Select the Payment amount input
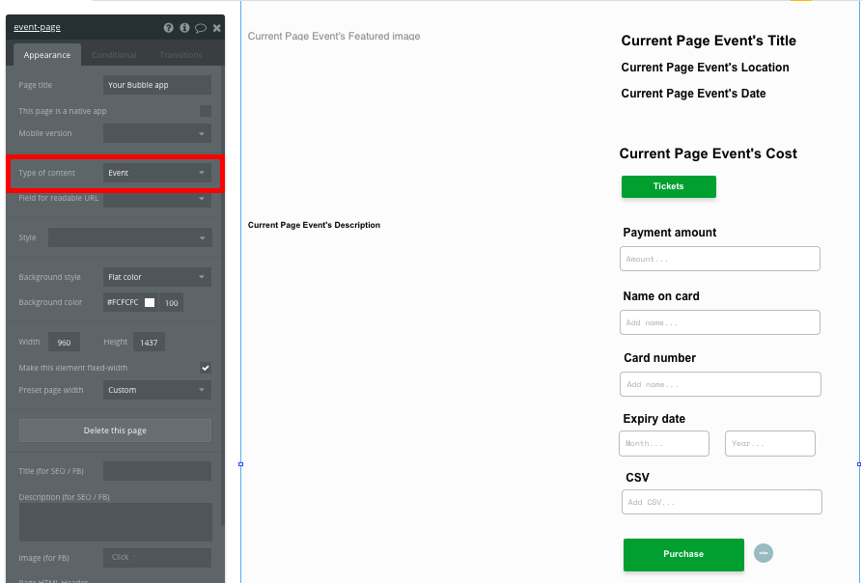Image resolution: width=862 pixels, height=583 pixels. [719, 259]
